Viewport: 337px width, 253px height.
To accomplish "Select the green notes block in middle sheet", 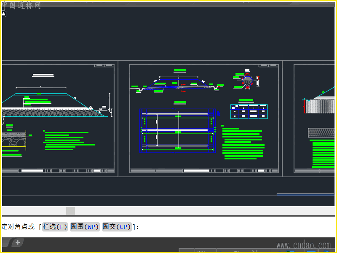I will point(243,142).
